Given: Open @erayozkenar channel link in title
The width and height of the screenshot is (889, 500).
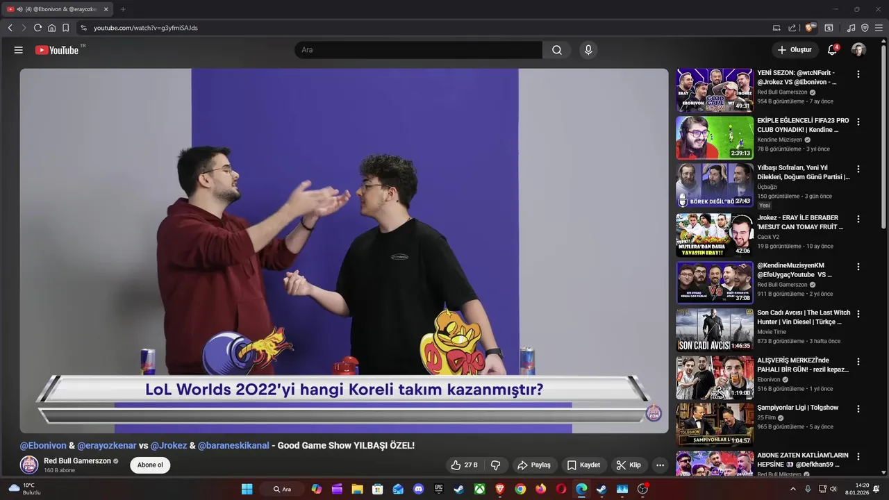Looking at the screenshot, I should (x=107, y=446).
